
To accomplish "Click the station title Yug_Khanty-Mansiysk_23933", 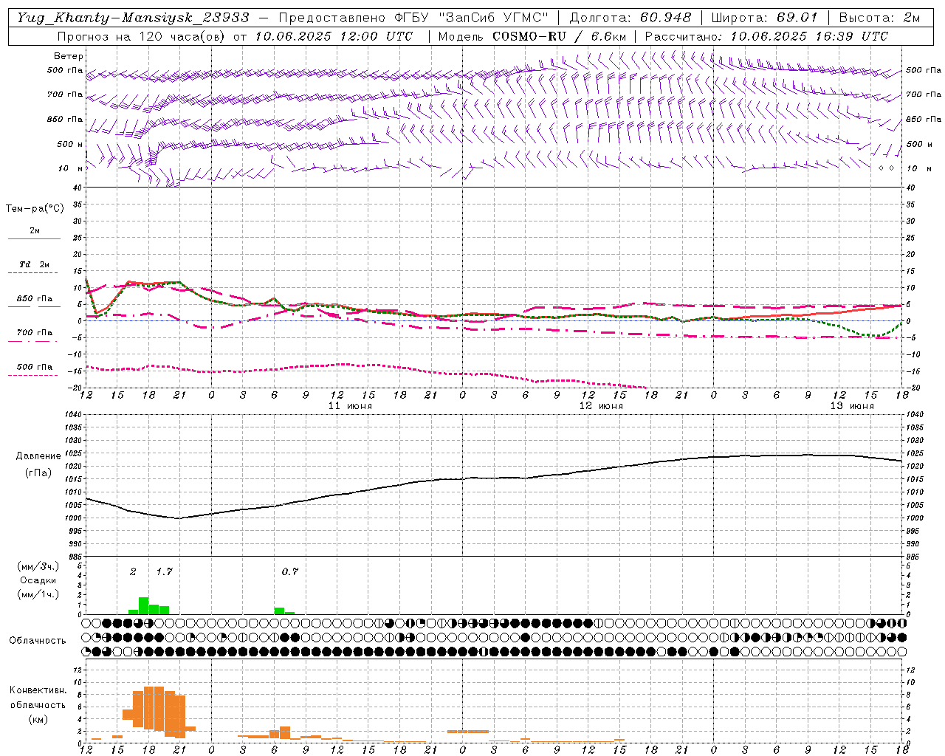I will point(133,18).
